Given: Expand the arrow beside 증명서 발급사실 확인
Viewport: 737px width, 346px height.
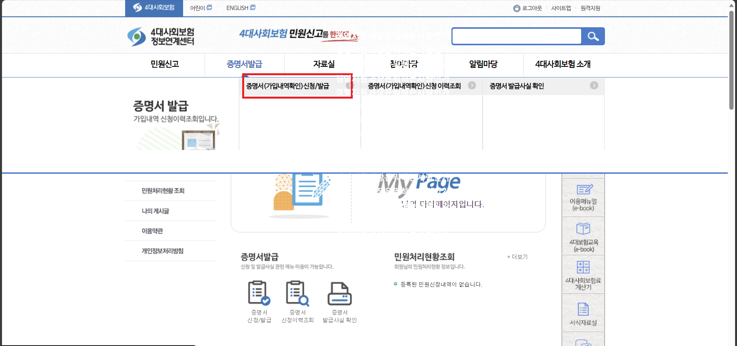Looking at the screenshot, I should click(x=594, y=86).
